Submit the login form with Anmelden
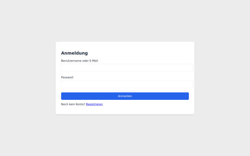The height and width of the screenshot is (156, 250). pos(125,96)
